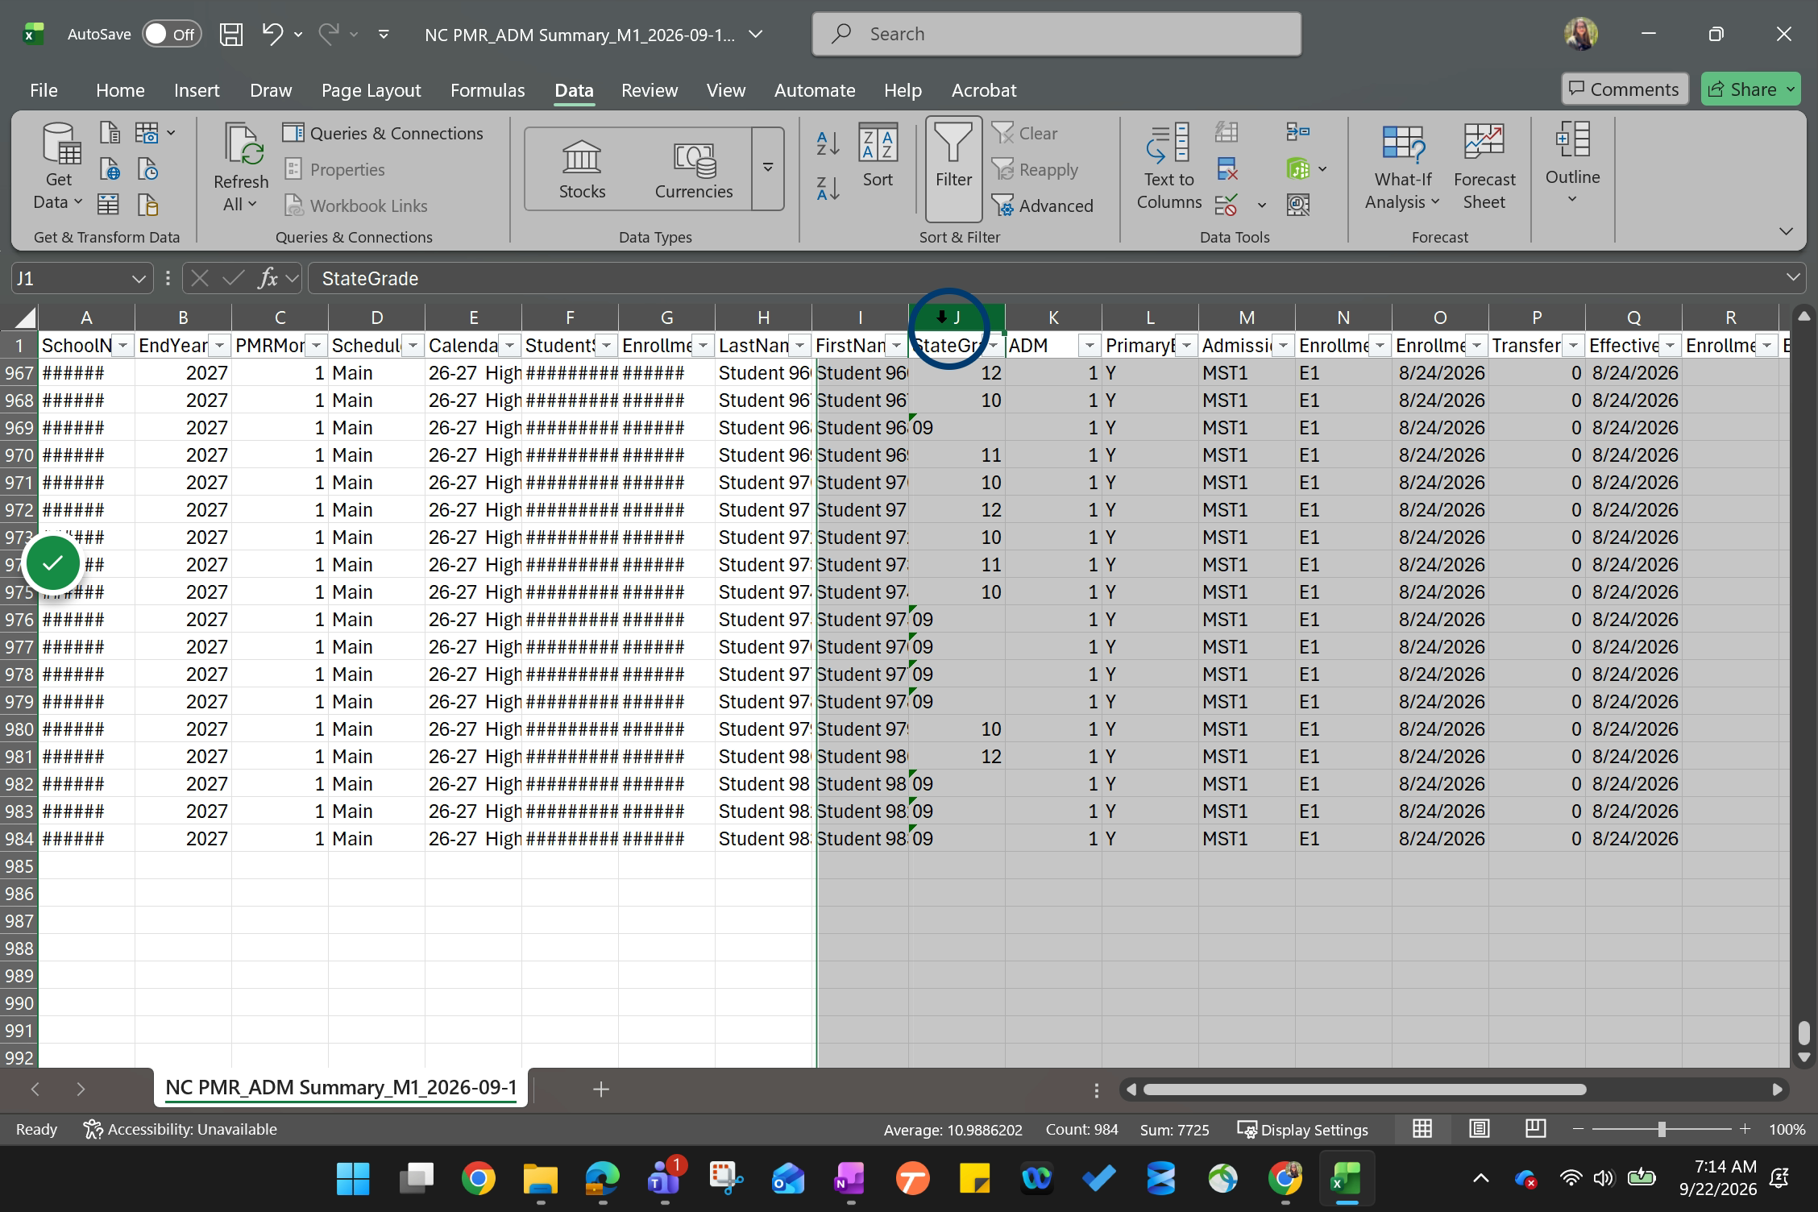Open the File menu
The height and width of the screenshot is (1212, 1818).
[x=44, y=90]
